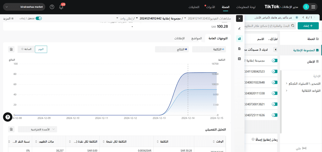Sort table by التكلفة column

click(x=158, y=141)
